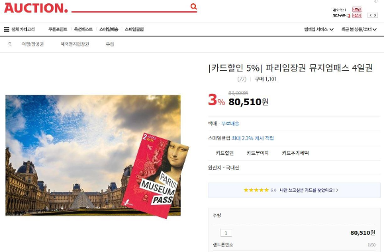This screenshot has height=252, width=384.
Task: Go to 해외현지입장권 breadcrumb category
Action: 75,44
